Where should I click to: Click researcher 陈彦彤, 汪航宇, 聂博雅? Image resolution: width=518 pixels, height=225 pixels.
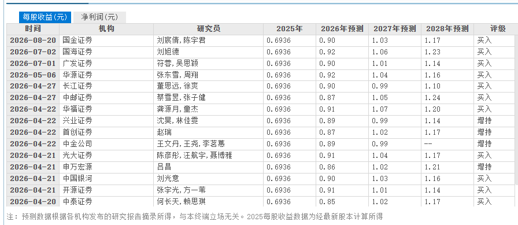[x=195, y=156]
